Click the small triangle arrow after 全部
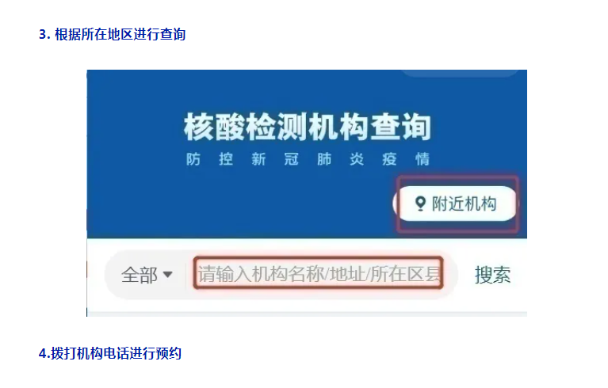 (167, 275)
